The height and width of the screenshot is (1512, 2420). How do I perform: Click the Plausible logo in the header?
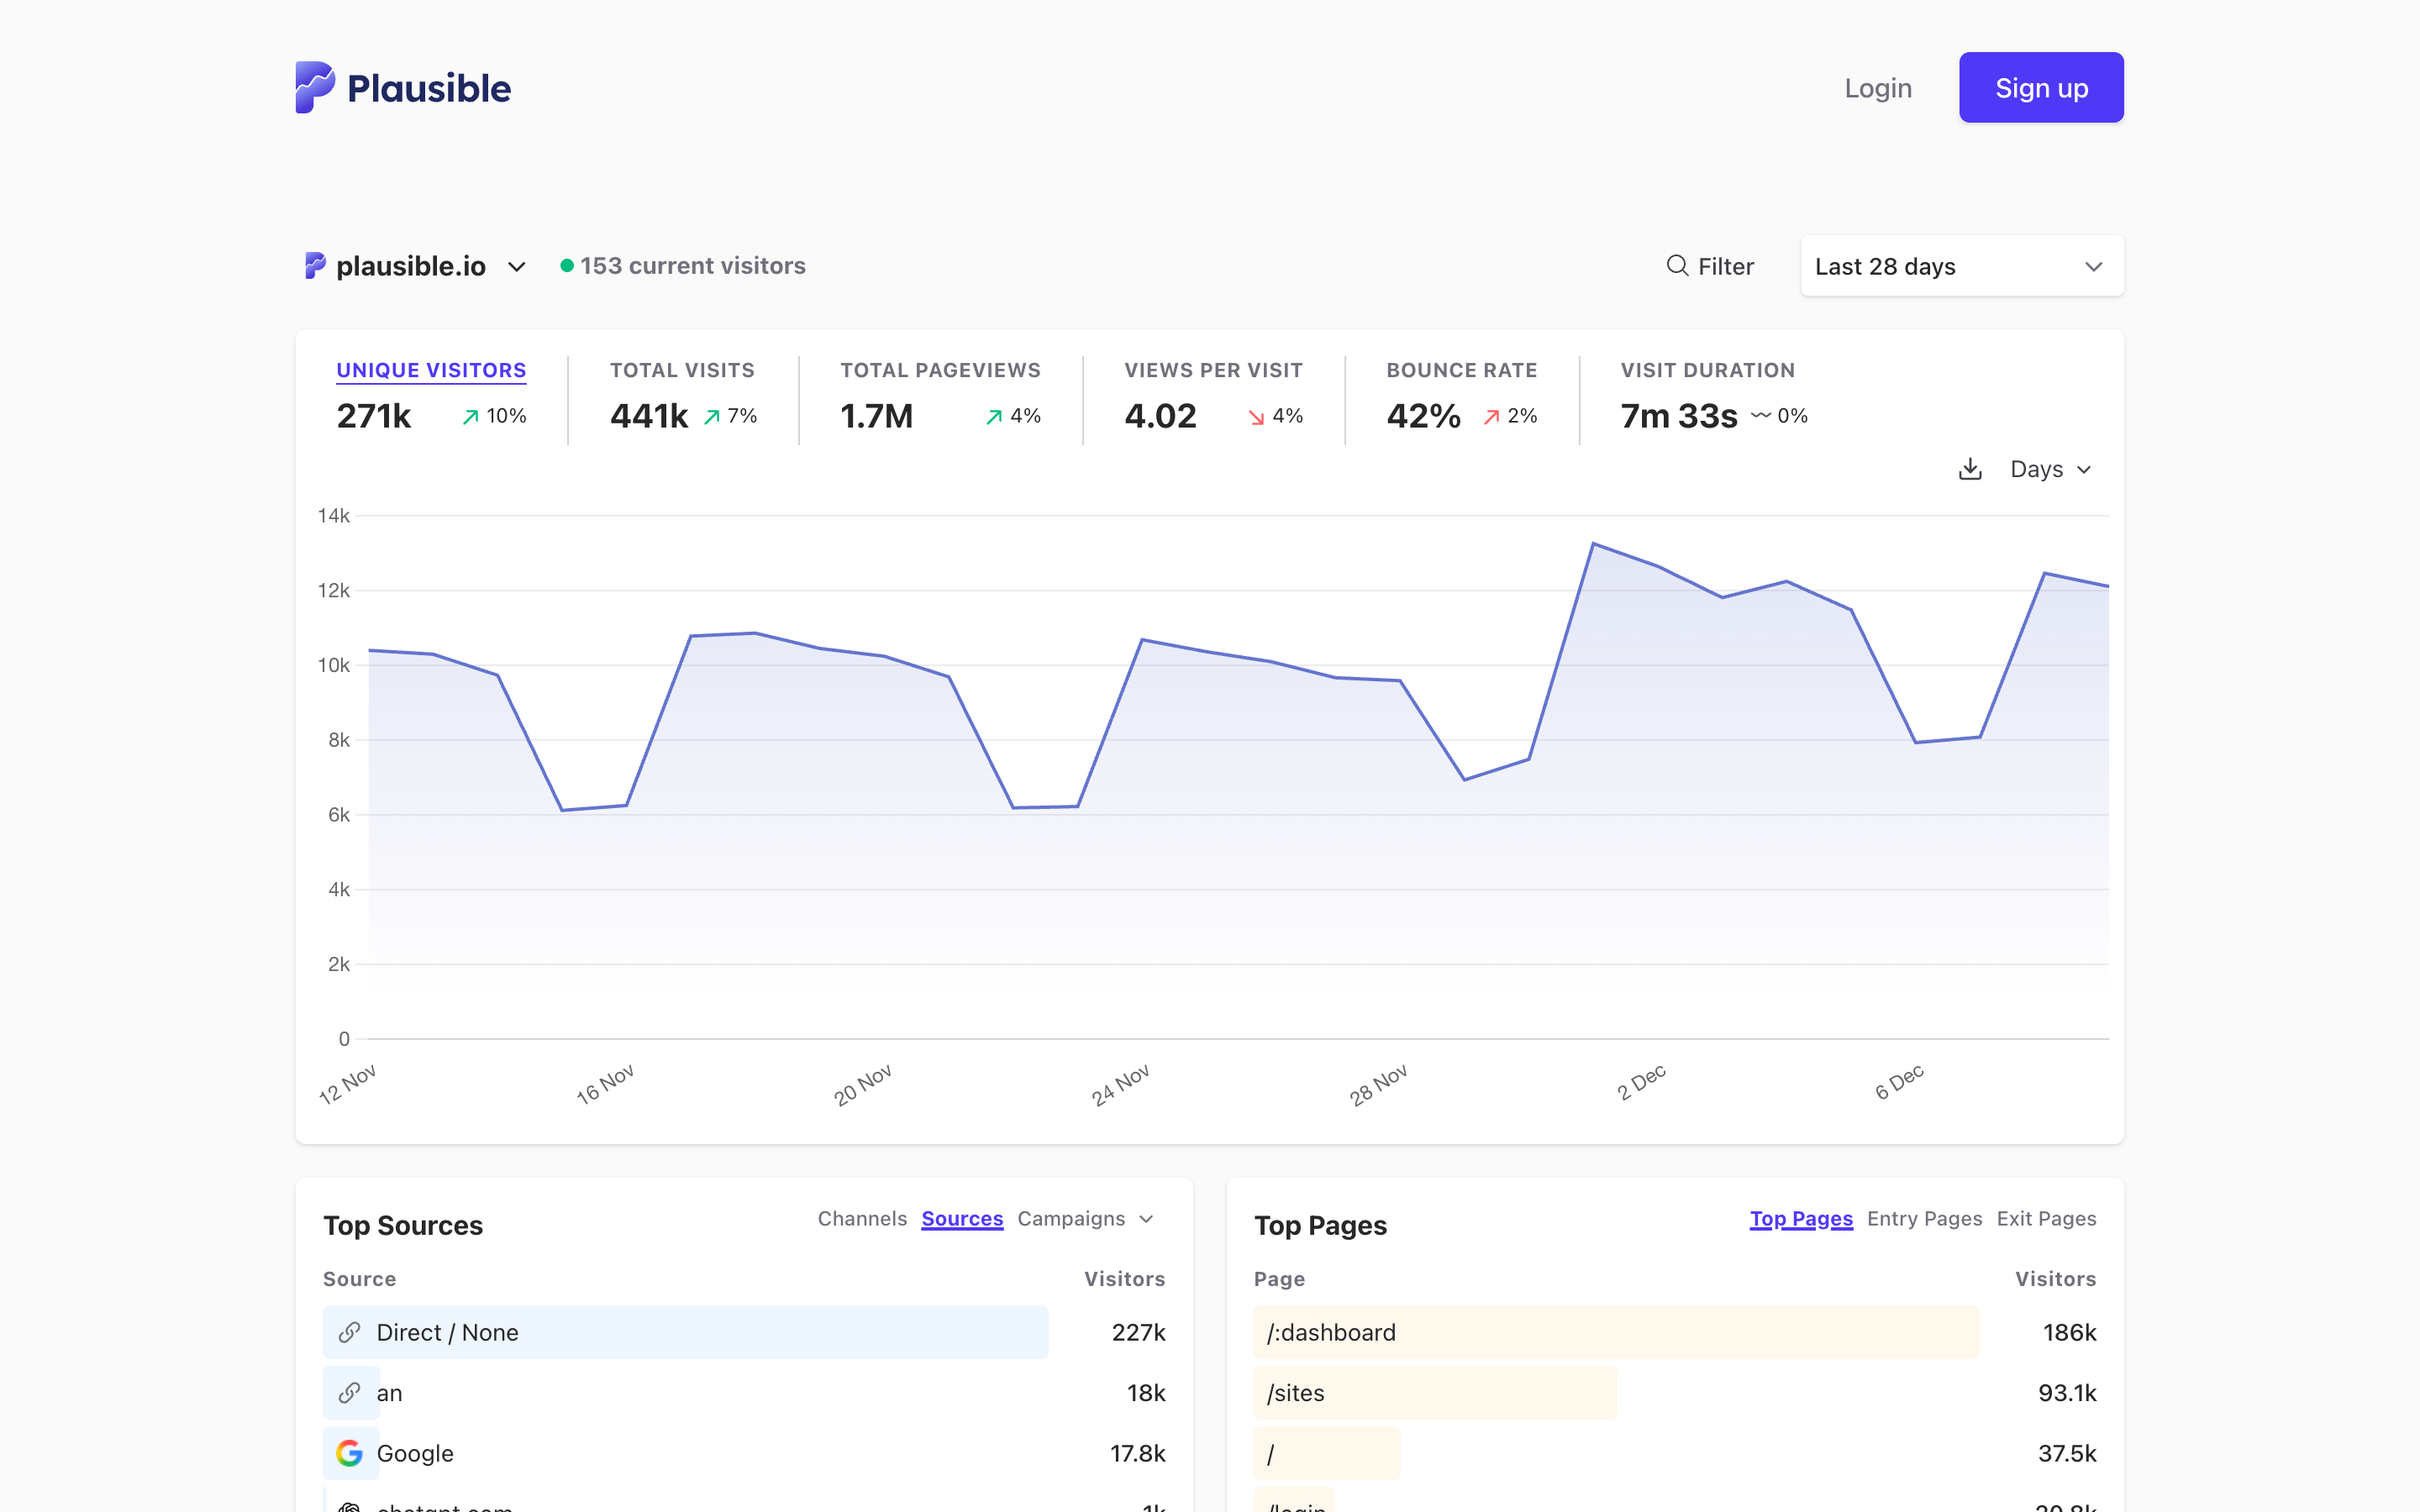[x=403, y=88]
